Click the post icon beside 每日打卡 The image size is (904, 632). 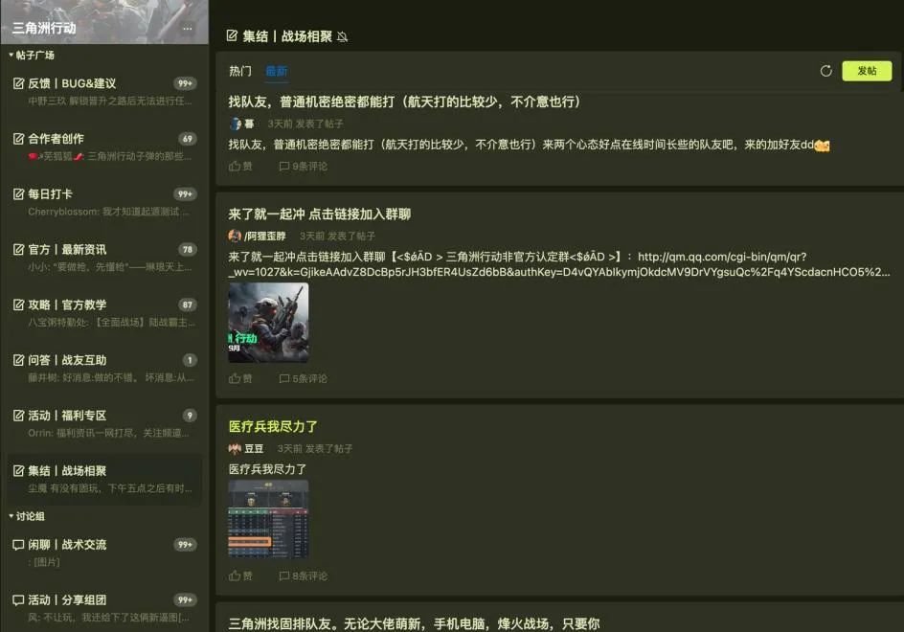[x=18, y=194]
